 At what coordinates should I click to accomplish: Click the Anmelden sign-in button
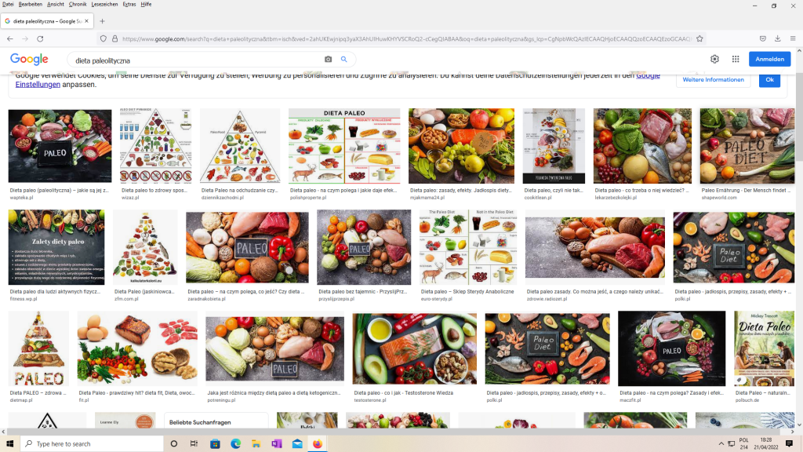769,60
